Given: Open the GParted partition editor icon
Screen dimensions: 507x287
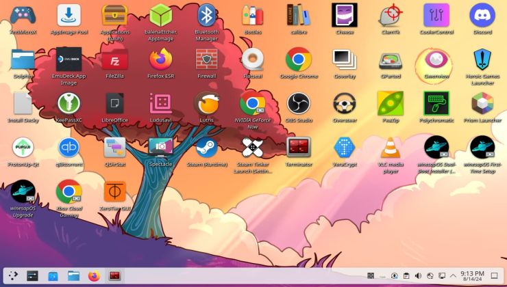Looking at the screenshot, I should click(390, 60).
